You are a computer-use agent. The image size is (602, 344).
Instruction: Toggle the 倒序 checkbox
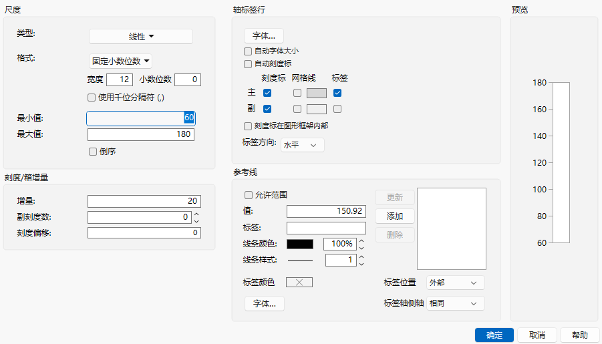[92, 152]
